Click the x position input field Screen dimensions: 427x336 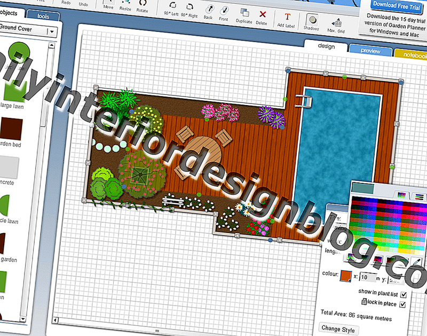[368, 277]
